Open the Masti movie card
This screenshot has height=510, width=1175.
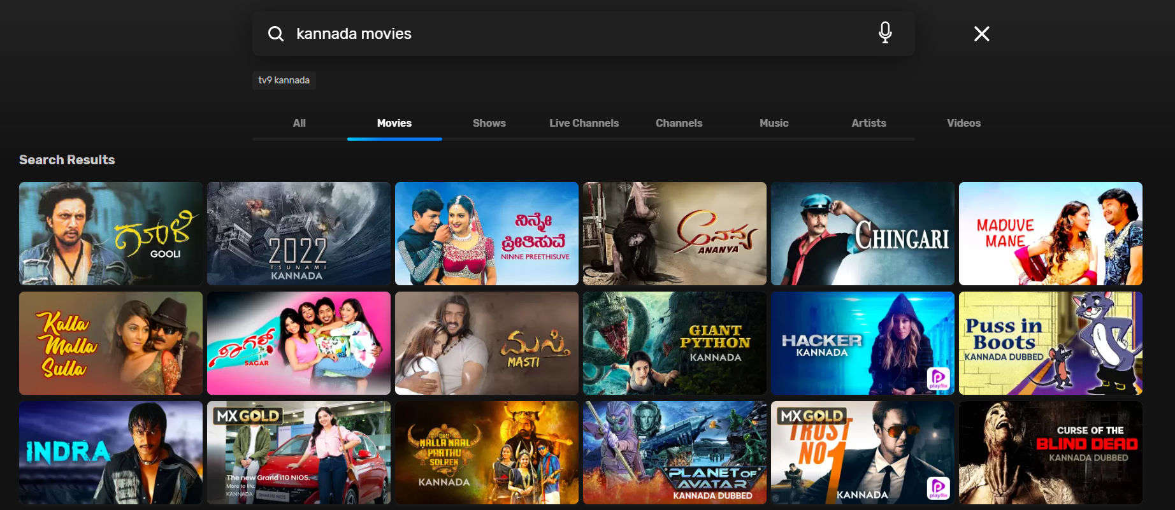click(x=487, y=343)
